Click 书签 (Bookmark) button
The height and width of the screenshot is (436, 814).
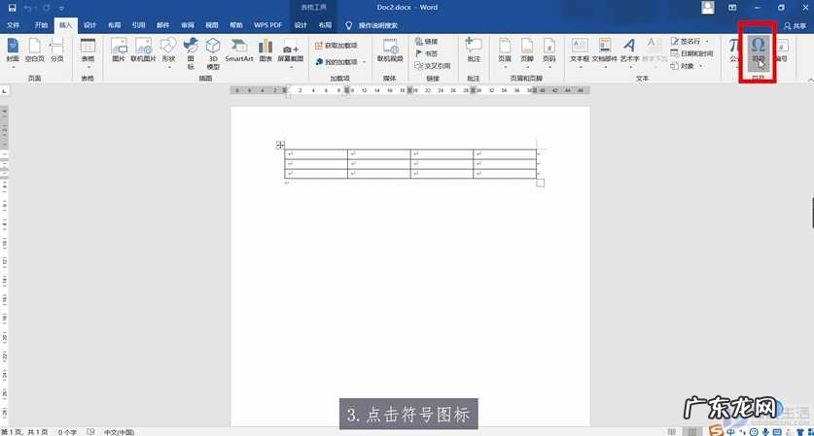(x=427, y=53)
